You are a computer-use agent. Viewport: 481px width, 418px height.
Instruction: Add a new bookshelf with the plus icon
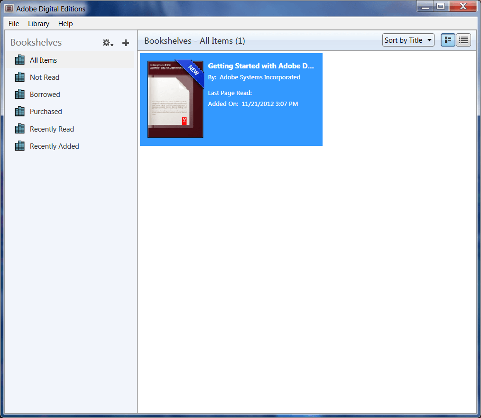125,43
